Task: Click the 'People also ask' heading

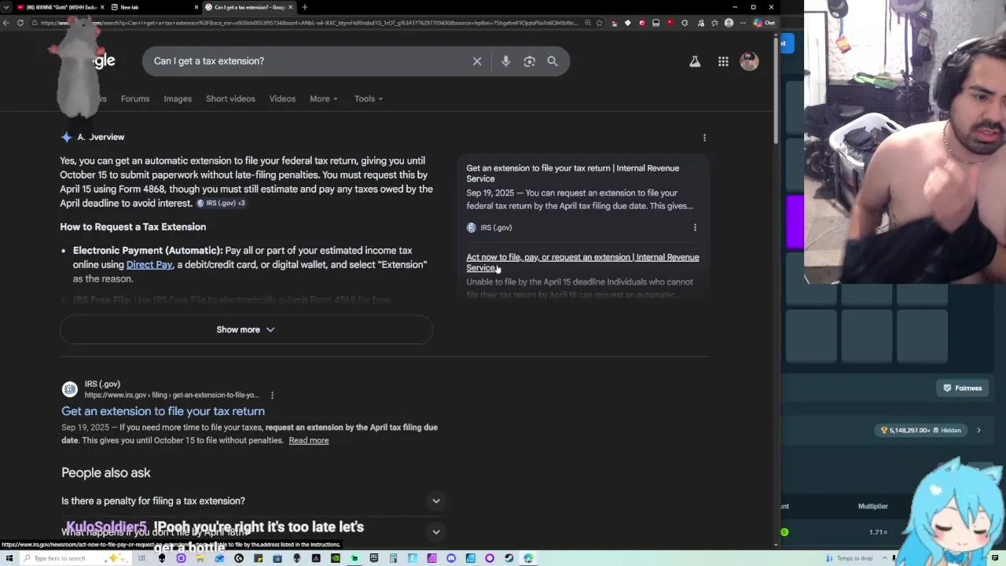Action: tap(106, 472)
